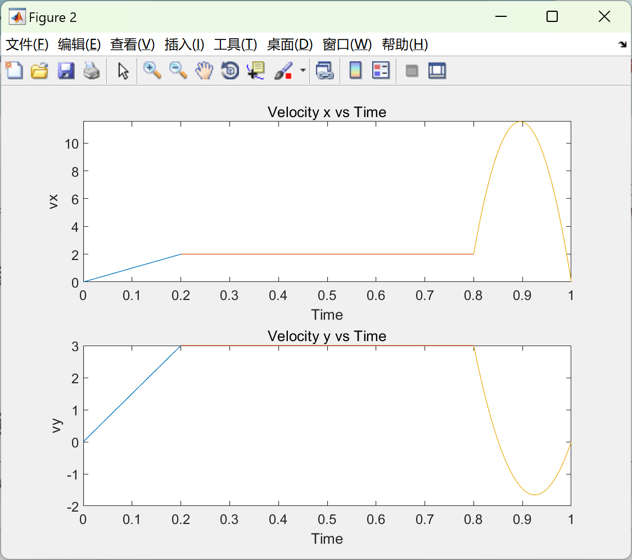Viewport: 632px width, 560px height.
Task: Click the 'Velocity x vs Time' title
Action: (x=327, y=112)
